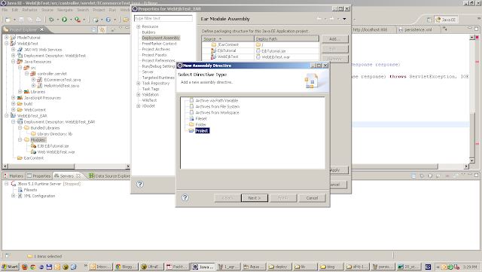
Task: Select Task Tags entry
Action: [151, 89]
